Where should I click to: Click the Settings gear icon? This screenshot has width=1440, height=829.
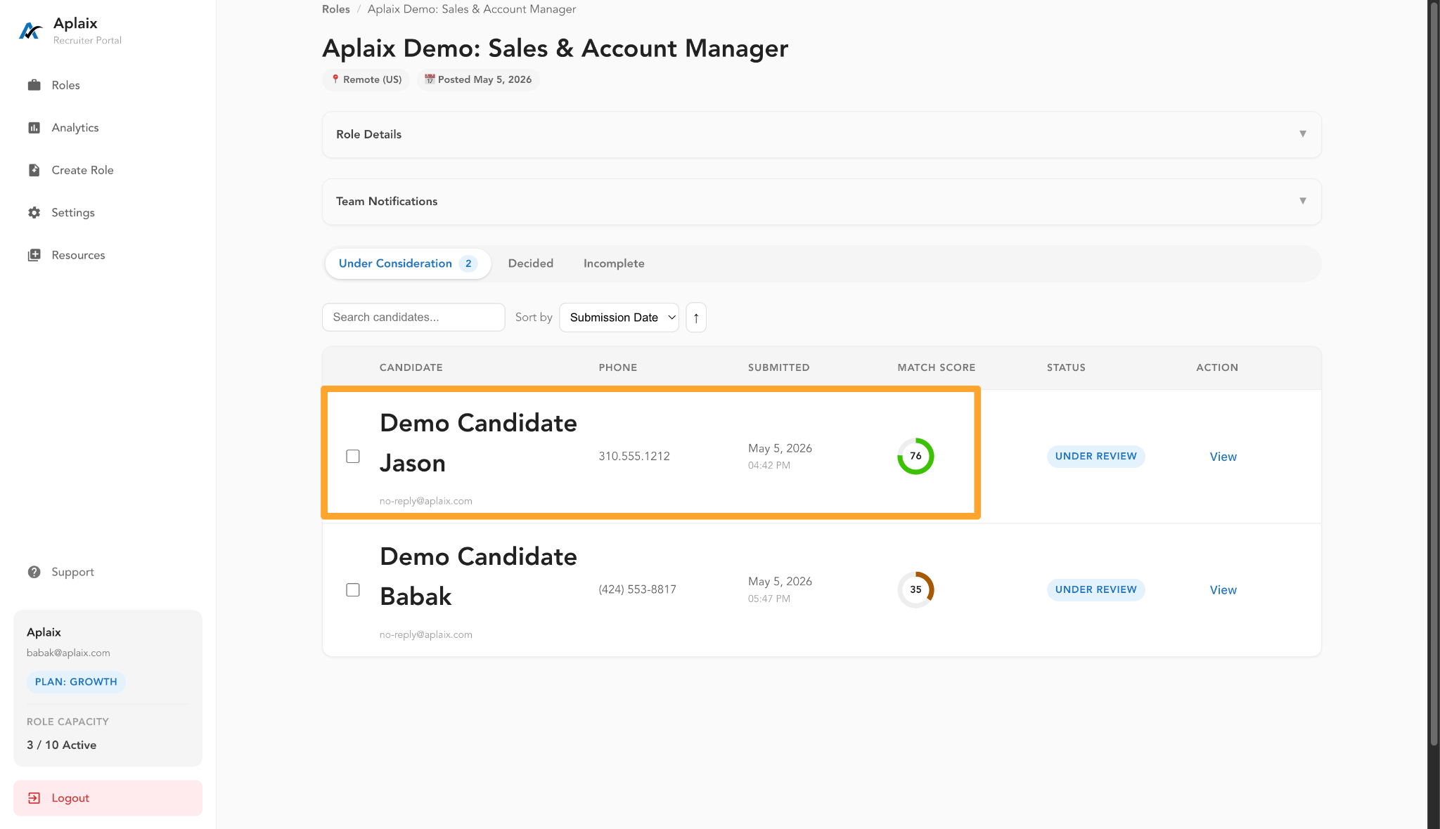pyautogui.click(x=34, y=213)
